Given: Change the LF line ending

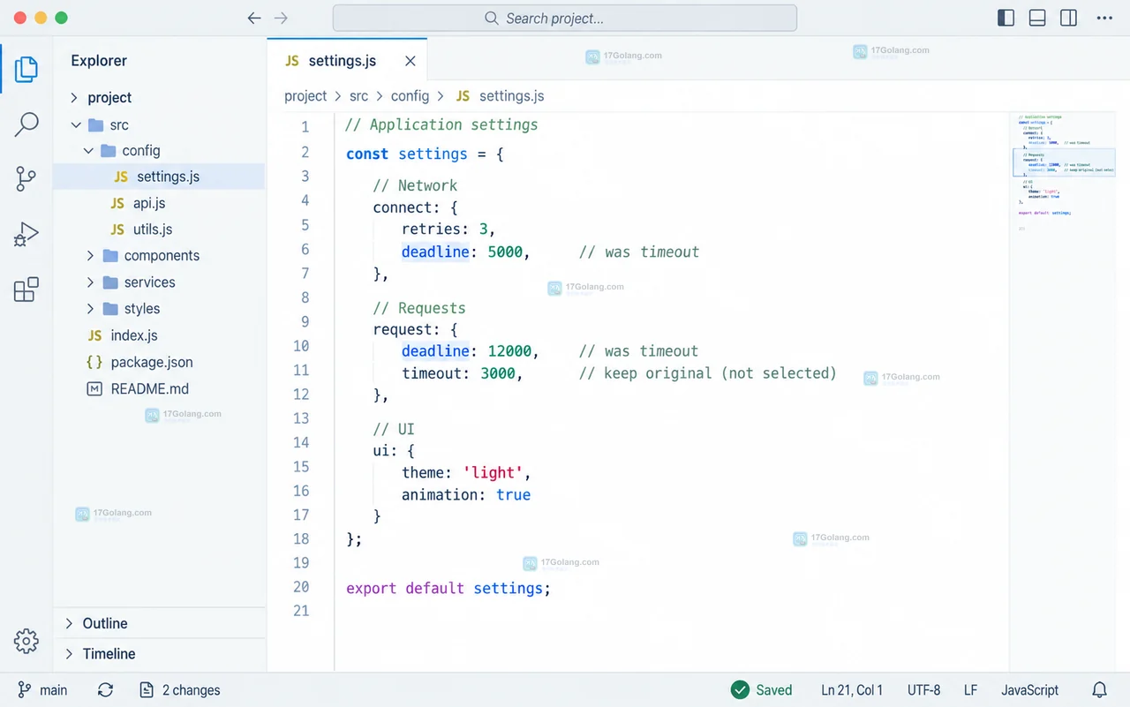Looking at the screenshot, I should (970, 690).
